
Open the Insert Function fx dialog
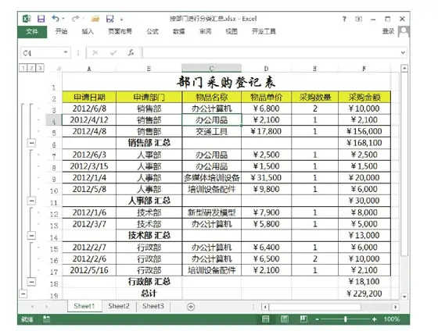(x=131, y=52)
